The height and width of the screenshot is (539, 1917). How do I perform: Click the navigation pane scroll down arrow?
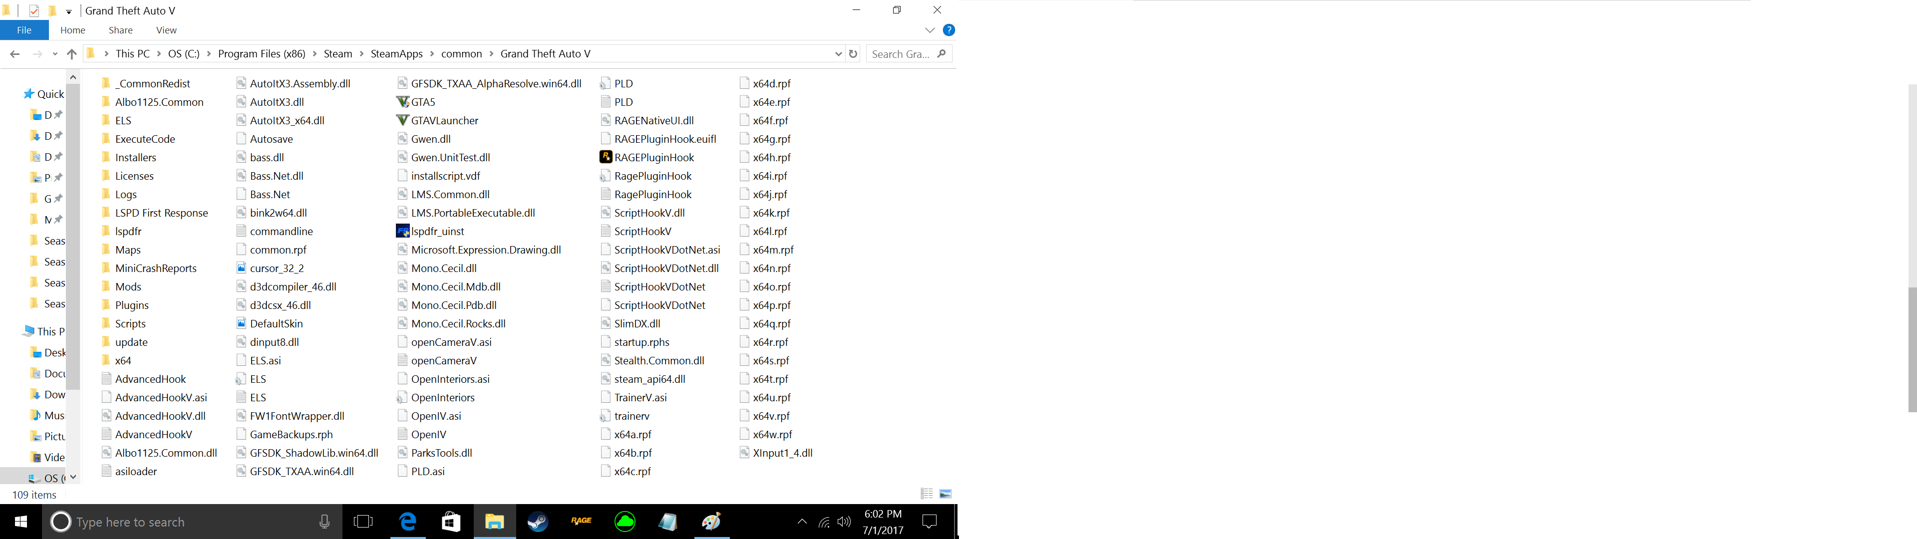73,477
